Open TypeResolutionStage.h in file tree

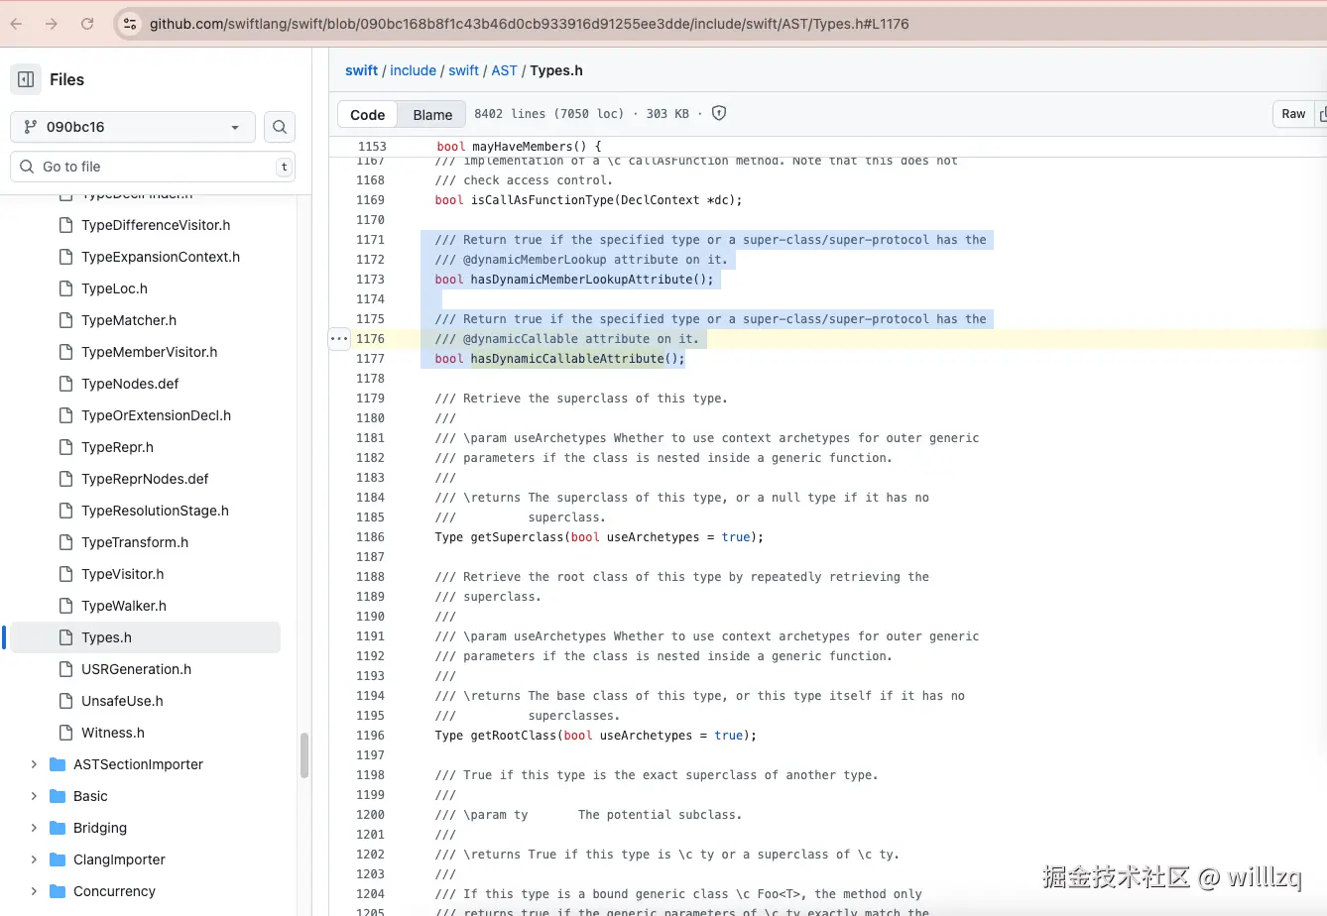click(x=155, y=511)
